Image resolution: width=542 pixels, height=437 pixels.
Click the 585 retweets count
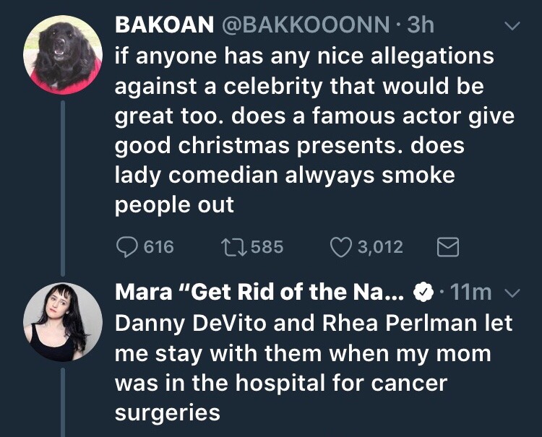point(267,247)
